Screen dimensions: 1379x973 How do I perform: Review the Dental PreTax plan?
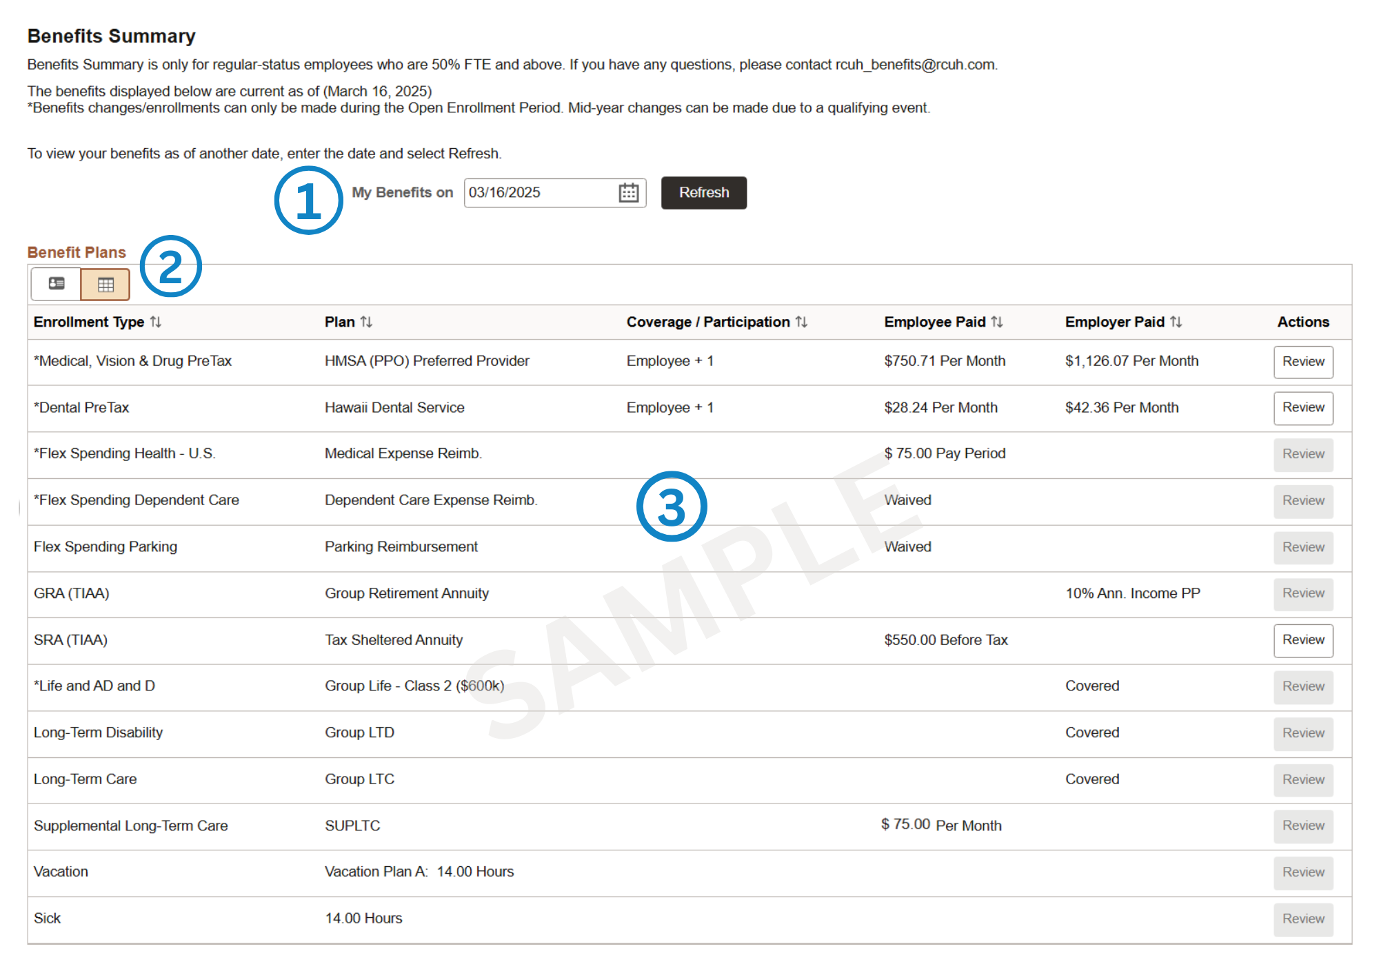[x=1302, y=408]
